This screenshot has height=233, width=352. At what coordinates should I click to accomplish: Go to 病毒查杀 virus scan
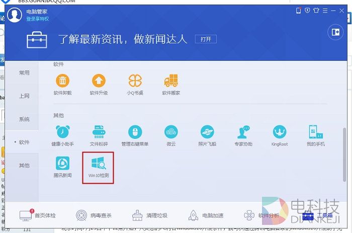point(94,215)
